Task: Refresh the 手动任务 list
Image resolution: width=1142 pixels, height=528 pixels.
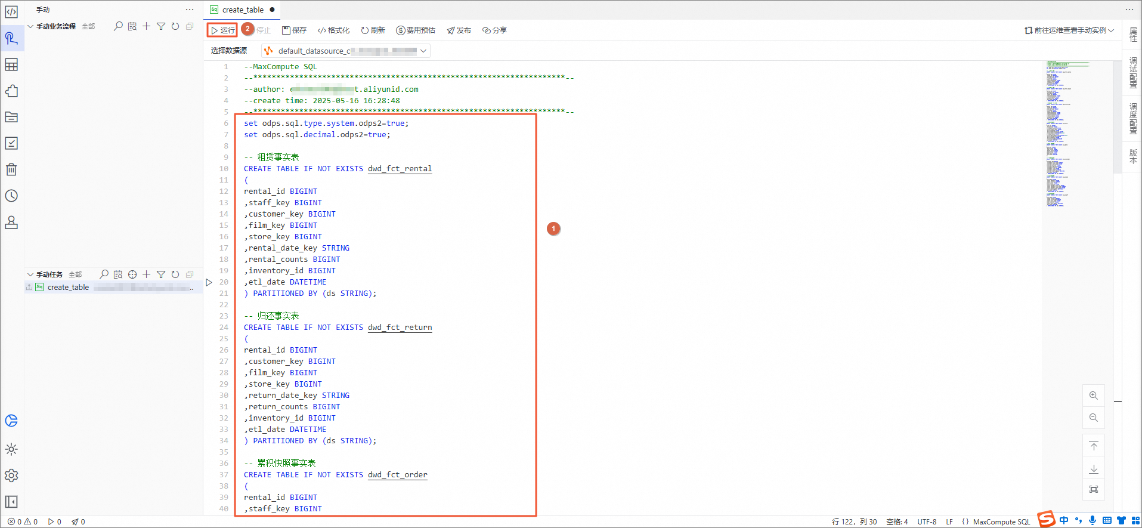Action: tap(175, 274)
